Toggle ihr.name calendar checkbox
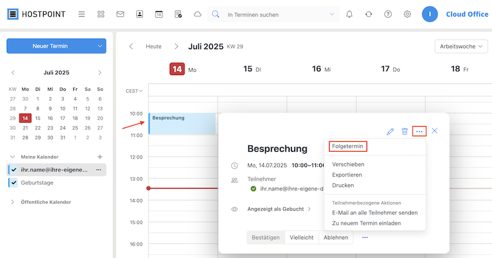Screen dimensions: 492x258 [x=13, y=170]
